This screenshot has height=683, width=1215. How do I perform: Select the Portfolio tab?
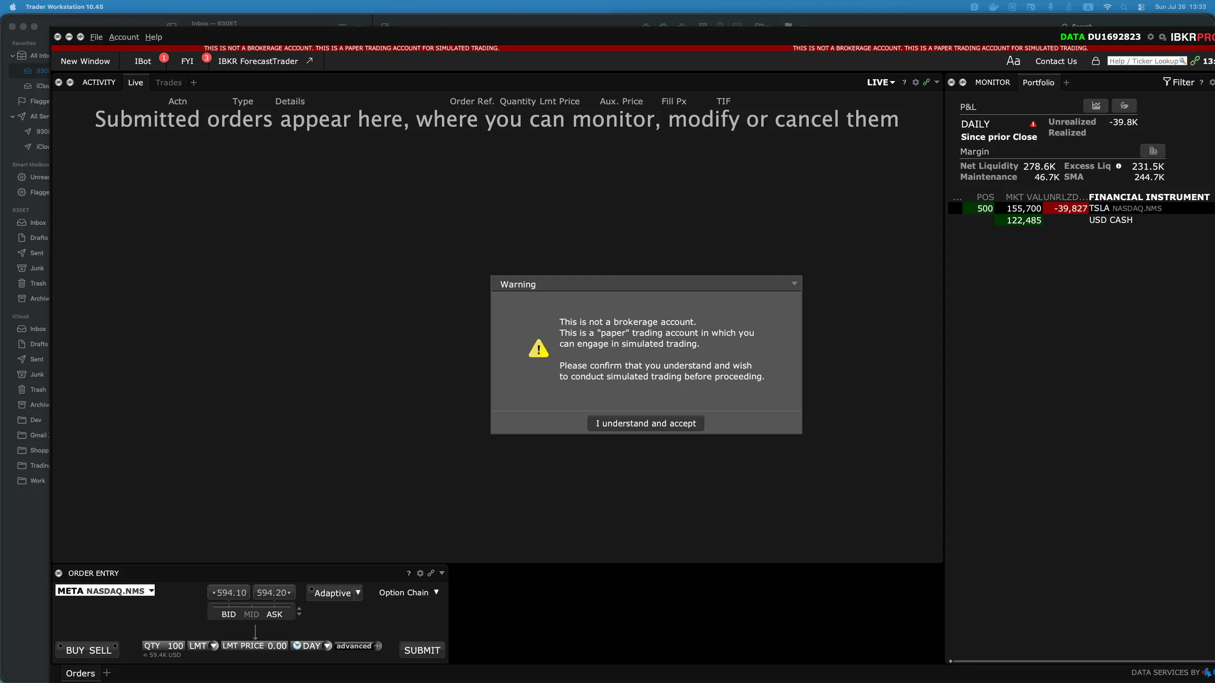click(x=1038, y=83)
